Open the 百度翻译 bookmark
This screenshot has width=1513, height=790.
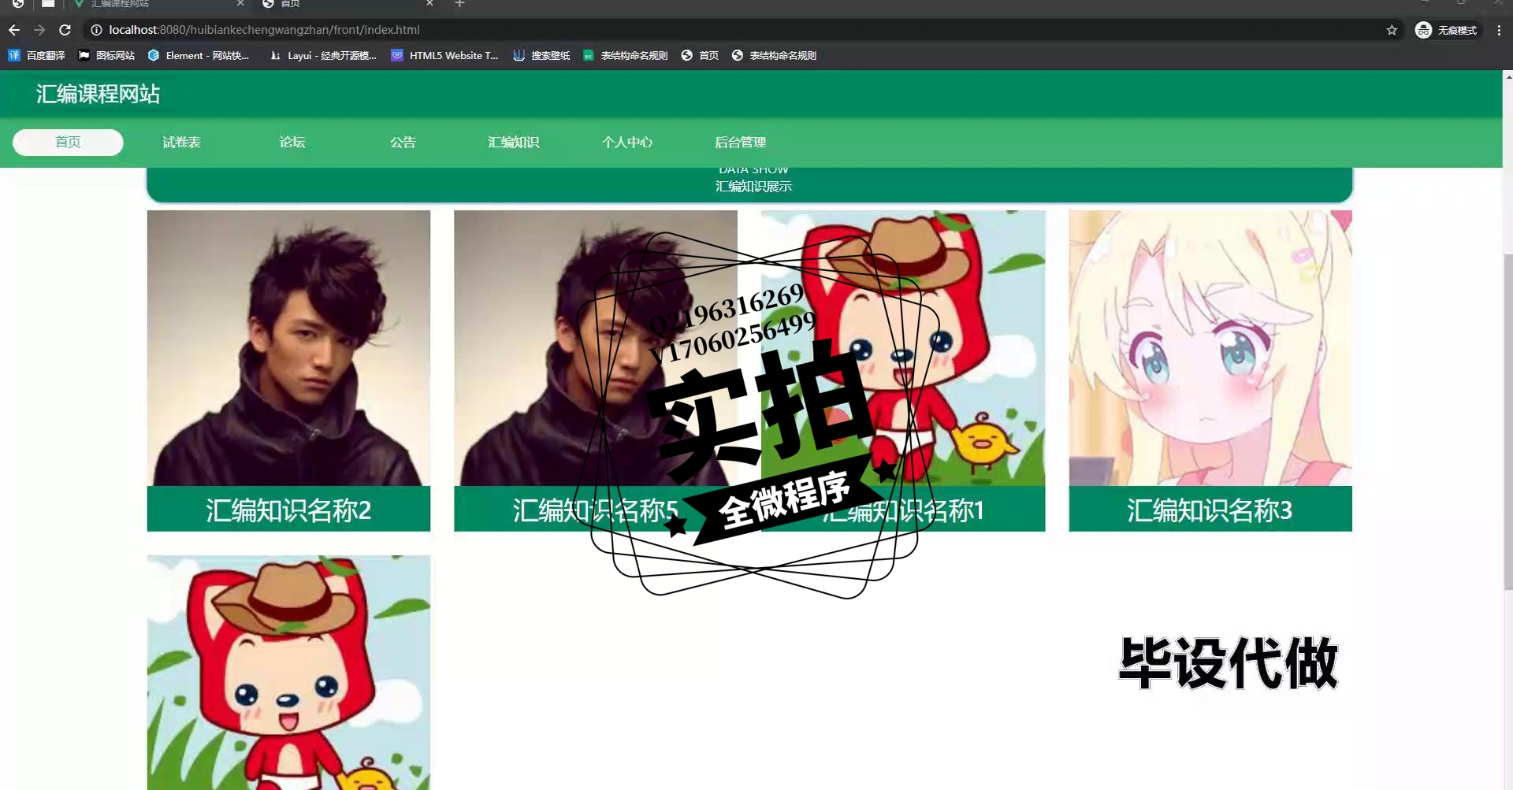36,55
